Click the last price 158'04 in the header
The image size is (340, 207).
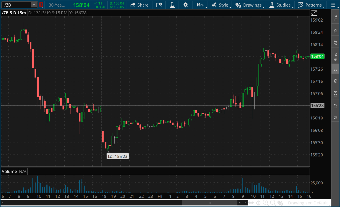[x=81, y=5]
